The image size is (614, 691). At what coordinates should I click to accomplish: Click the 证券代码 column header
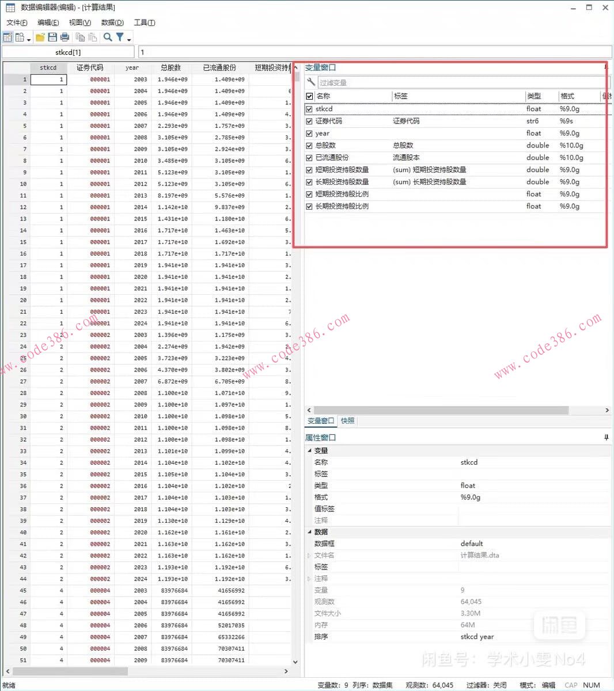90,67
